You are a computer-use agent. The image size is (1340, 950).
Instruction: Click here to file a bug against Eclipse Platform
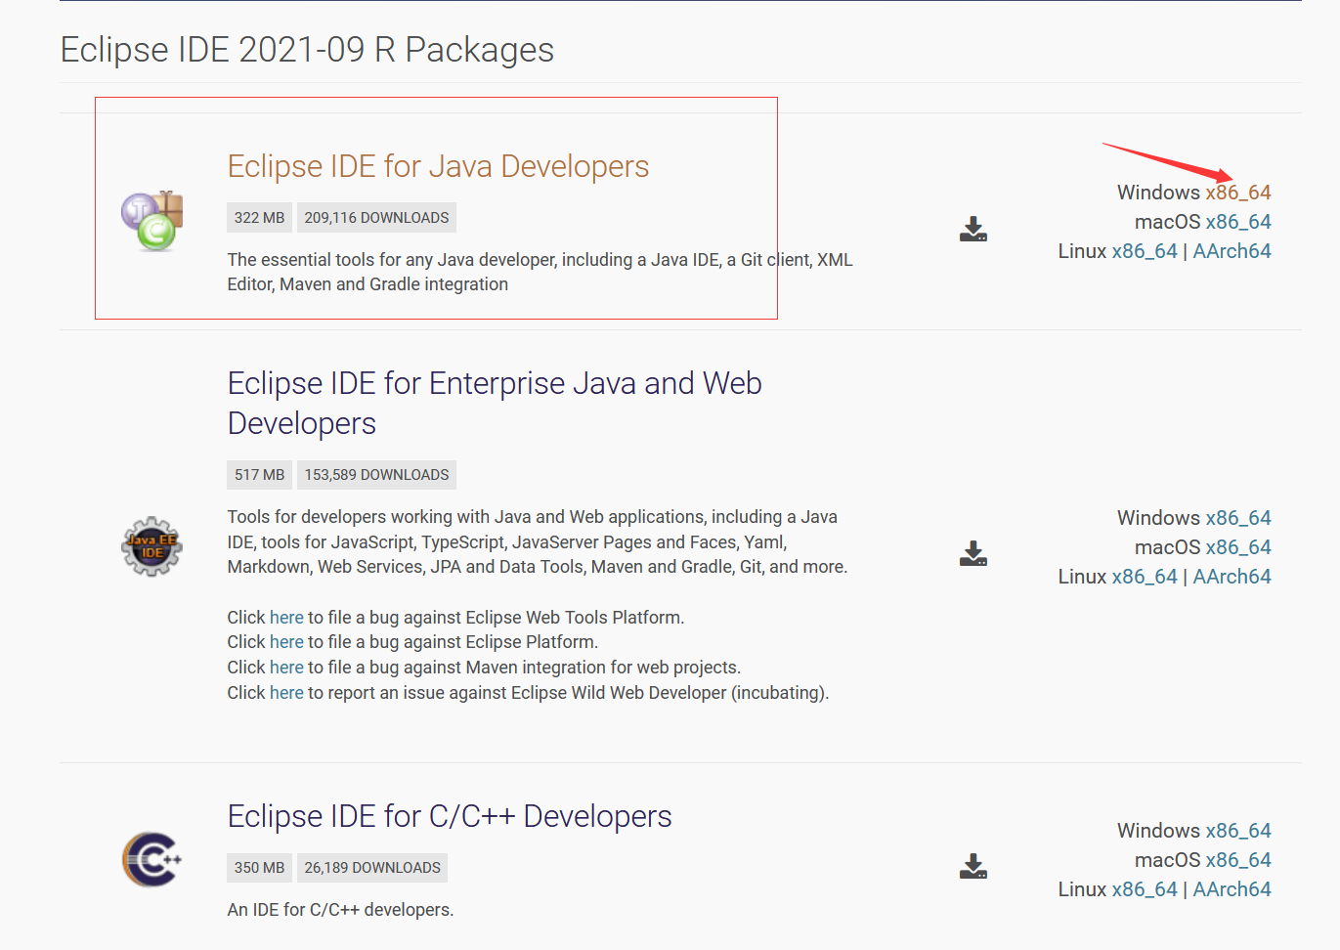click(286, 642)
